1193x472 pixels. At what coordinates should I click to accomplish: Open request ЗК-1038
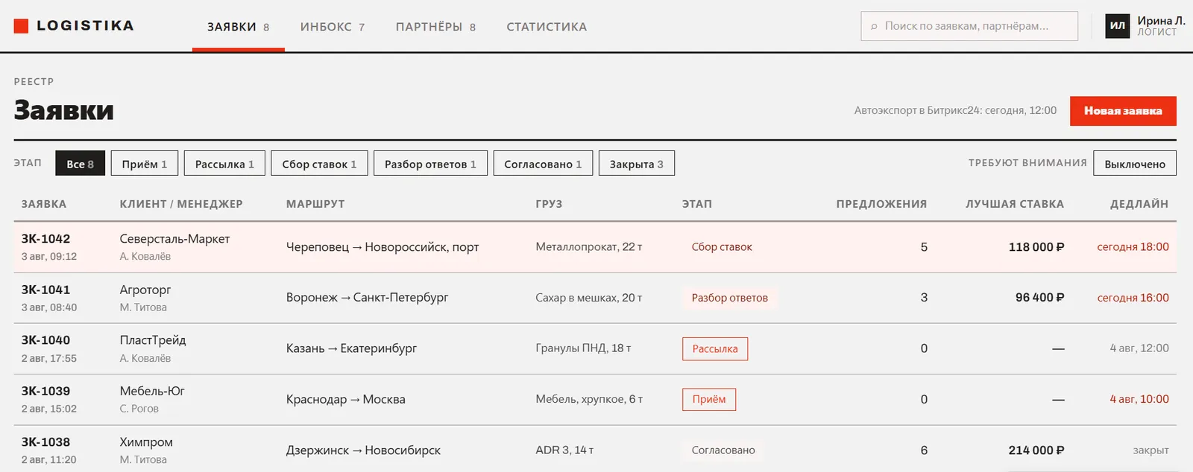click(x=45, y=442)
